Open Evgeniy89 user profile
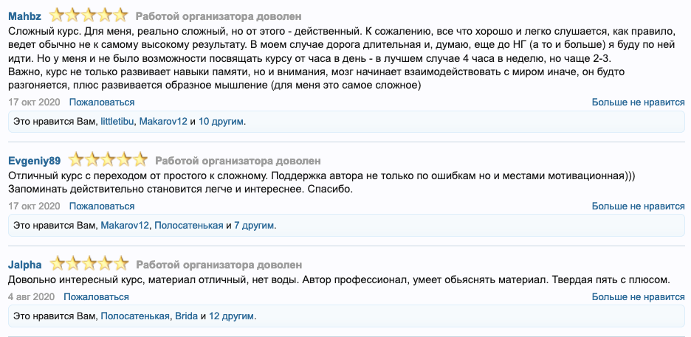Image resolution: width=691 pixels, height=337 pixels. pyautogui.click(x=34, y=161)
